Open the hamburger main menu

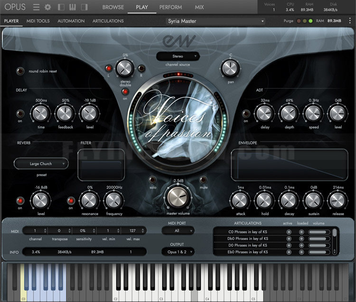point(37,7)
